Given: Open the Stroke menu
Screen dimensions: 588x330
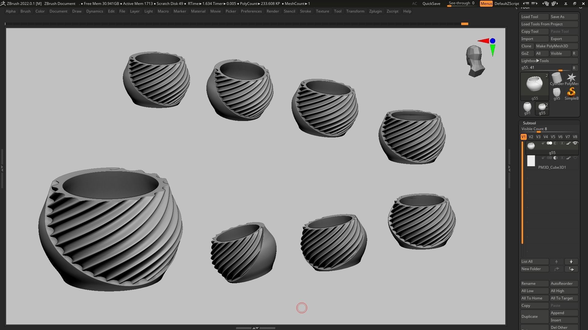Looking at the screenshot, I should (305, 11).
